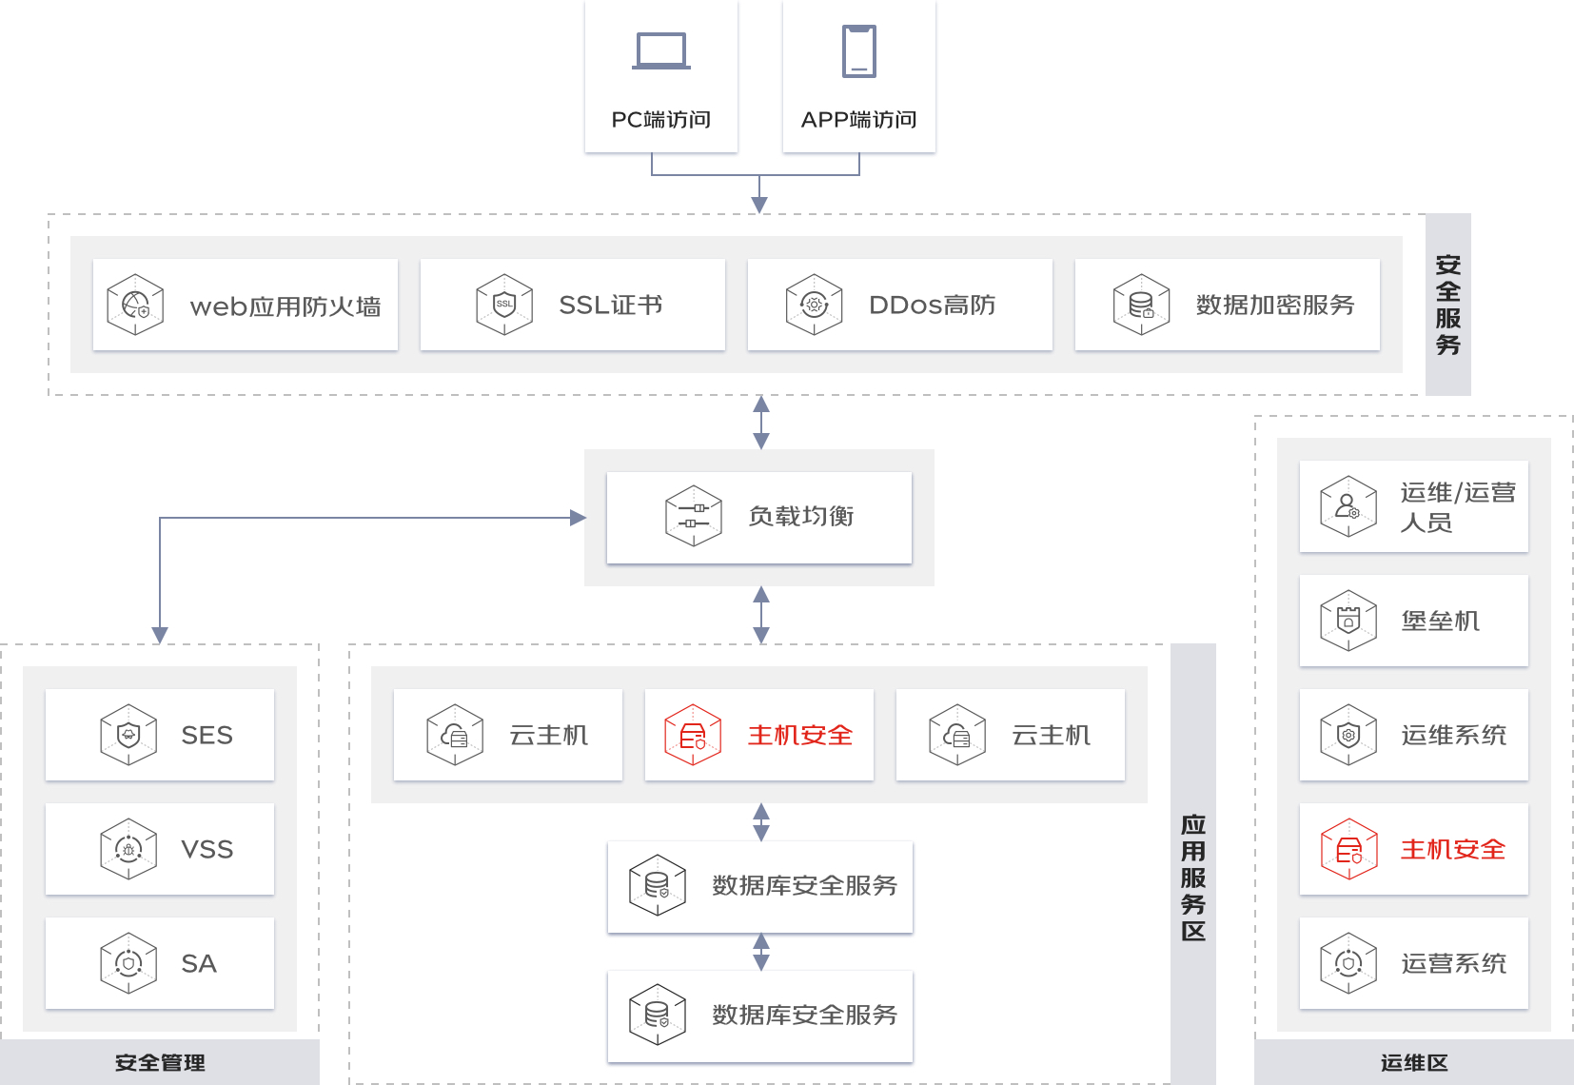Click the web应用防火墙 hexagon icon

pyautogui.click(x=135, y=305)
